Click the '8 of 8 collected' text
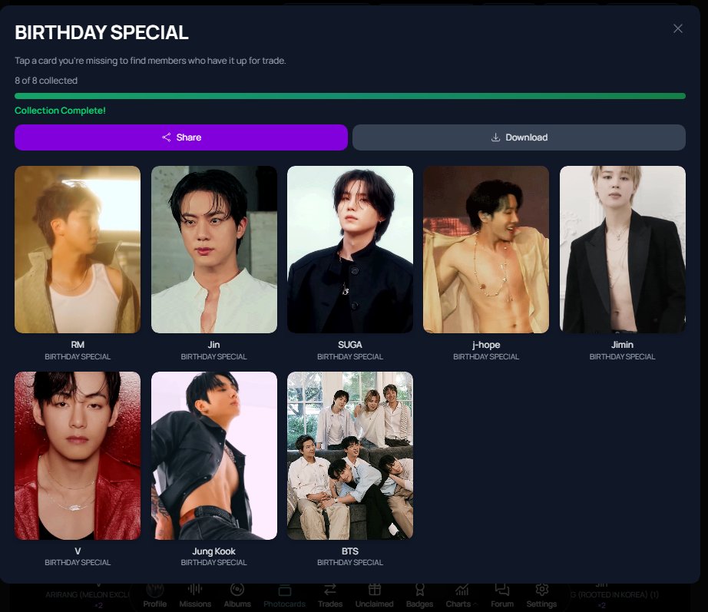This screenshot has height=612, width=708. coord(46,81)
